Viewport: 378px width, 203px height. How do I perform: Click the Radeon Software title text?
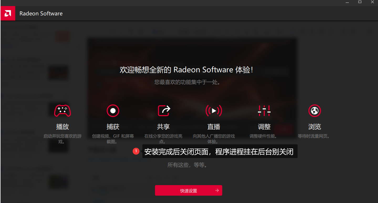[41, 14]
